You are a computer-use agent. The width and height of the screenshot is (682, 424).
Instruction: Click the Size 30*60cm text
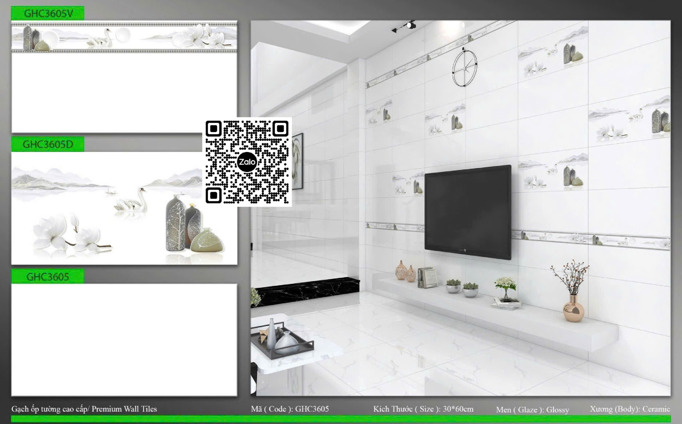click(423, 409)
